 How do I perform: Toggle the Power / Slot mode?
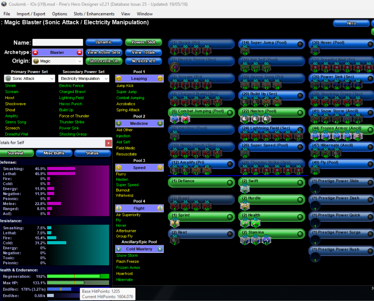[143, 42]
